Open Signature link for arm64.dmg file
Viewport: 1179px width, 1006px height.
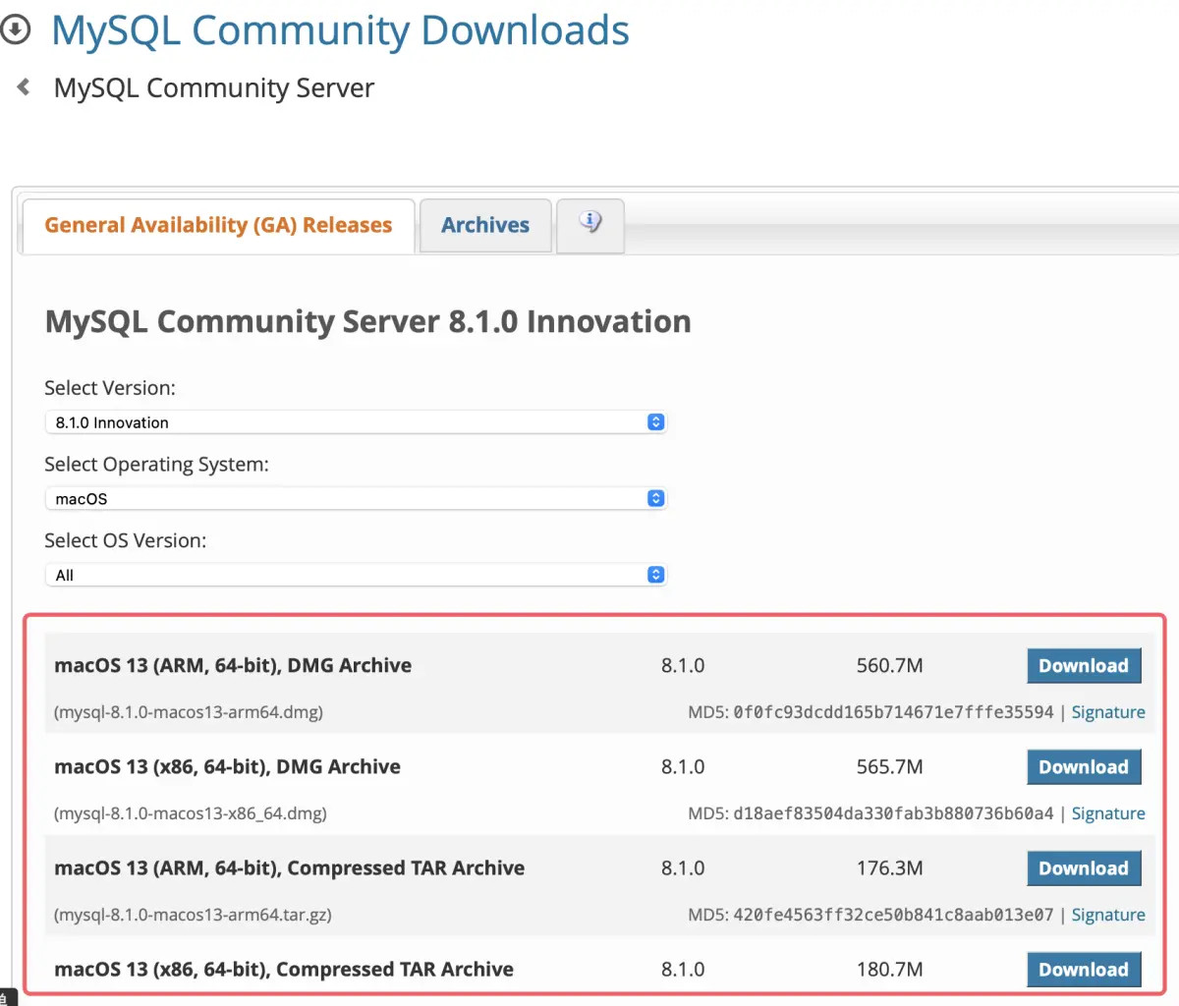pyautogui.click(x=1108, y=712)
